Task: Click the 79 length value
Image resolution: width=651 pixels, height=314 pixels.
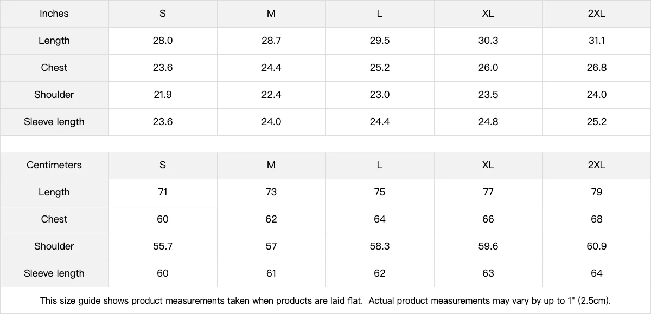Action: (596, 192)
